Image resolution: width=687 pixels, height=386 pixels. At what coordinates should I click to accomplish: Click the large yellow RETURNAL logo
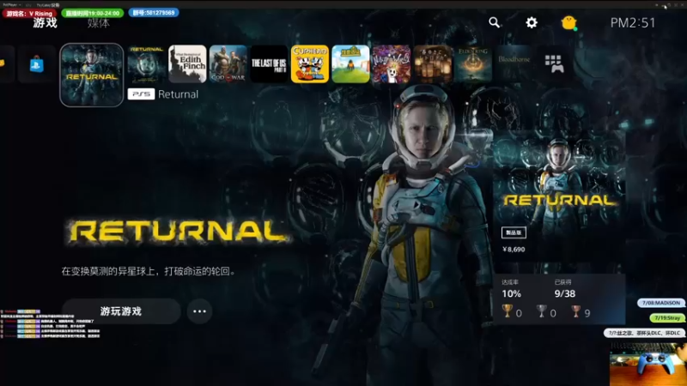coord(179,231)
